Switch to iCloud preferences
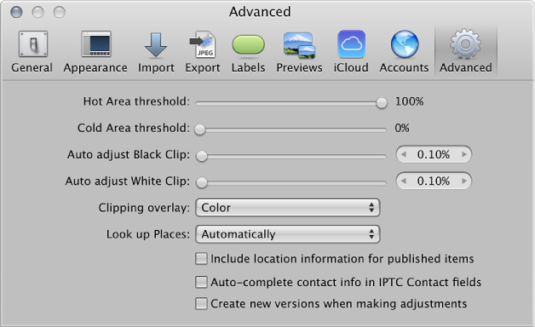 click(x=351, y=52)
